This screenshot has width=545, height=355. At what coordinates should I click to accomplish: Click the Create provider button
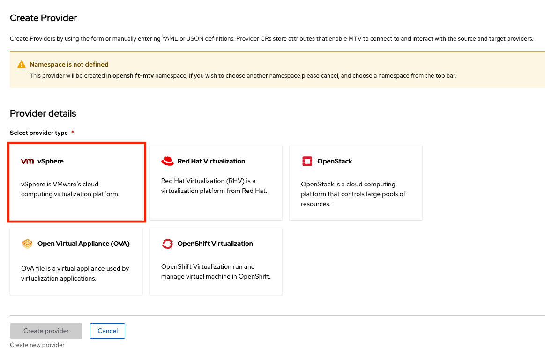pos(46,331)
